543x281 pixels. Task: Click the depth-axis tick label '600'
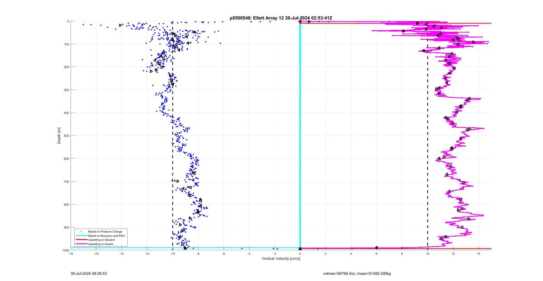66,159
